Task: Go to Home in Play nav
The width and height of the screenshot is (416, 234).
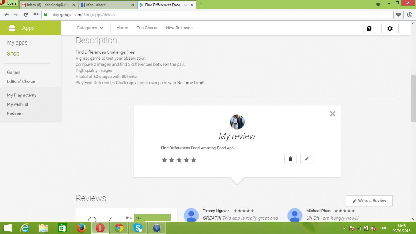Action: click(x=122, y=28)
